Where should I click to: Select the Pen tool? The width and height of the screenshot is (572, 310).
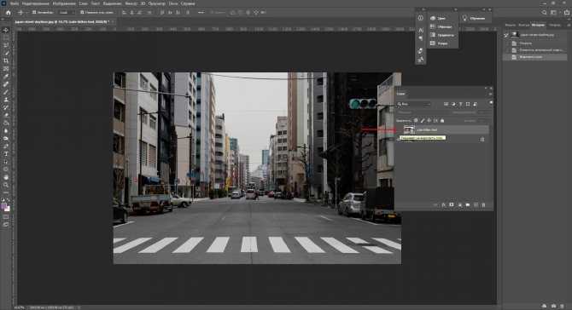[6, 146]
